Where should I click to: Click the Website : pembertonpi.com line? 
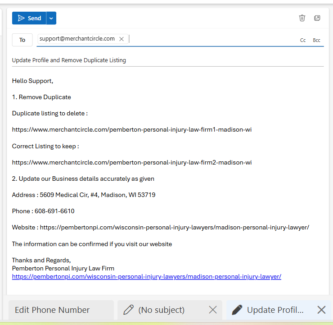[161, 227]
